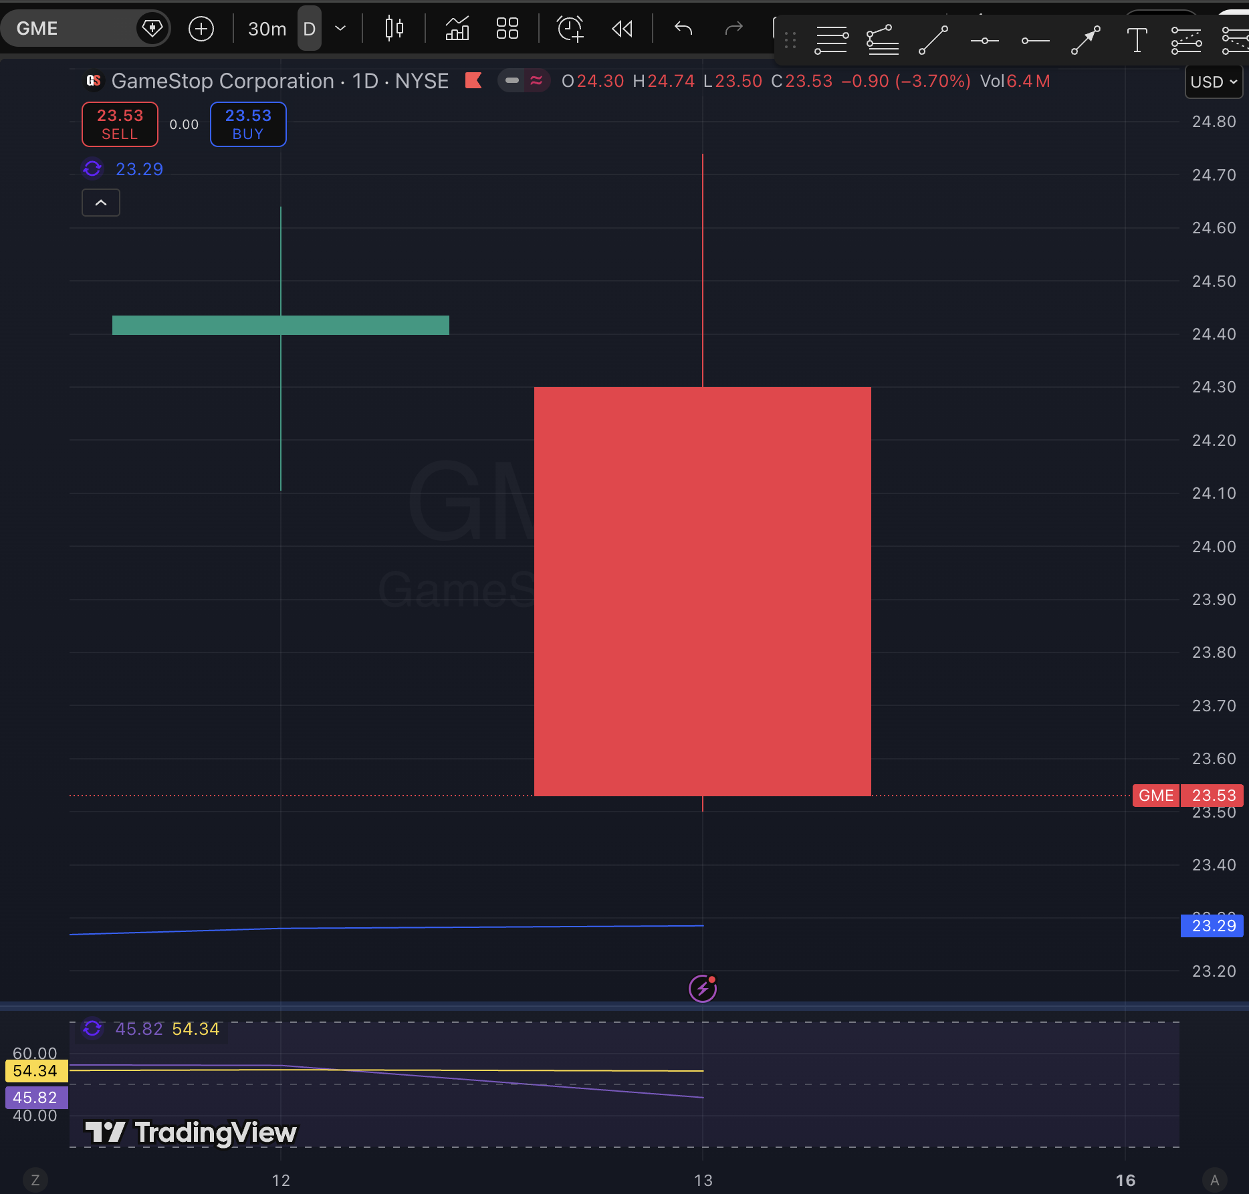The image size is (1249, 1194).
Task: Toggle the red approximately-equal symbol
Action: click(536, 81)
